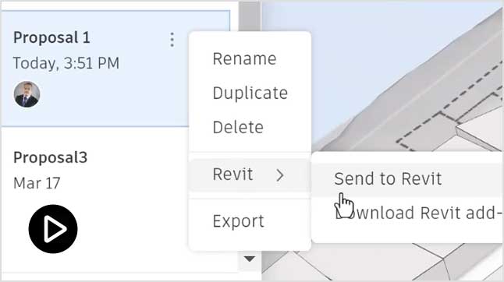This screenshot has width=504, height=282.
Task: Play the video with the black play button
Action: click(53, 229)
